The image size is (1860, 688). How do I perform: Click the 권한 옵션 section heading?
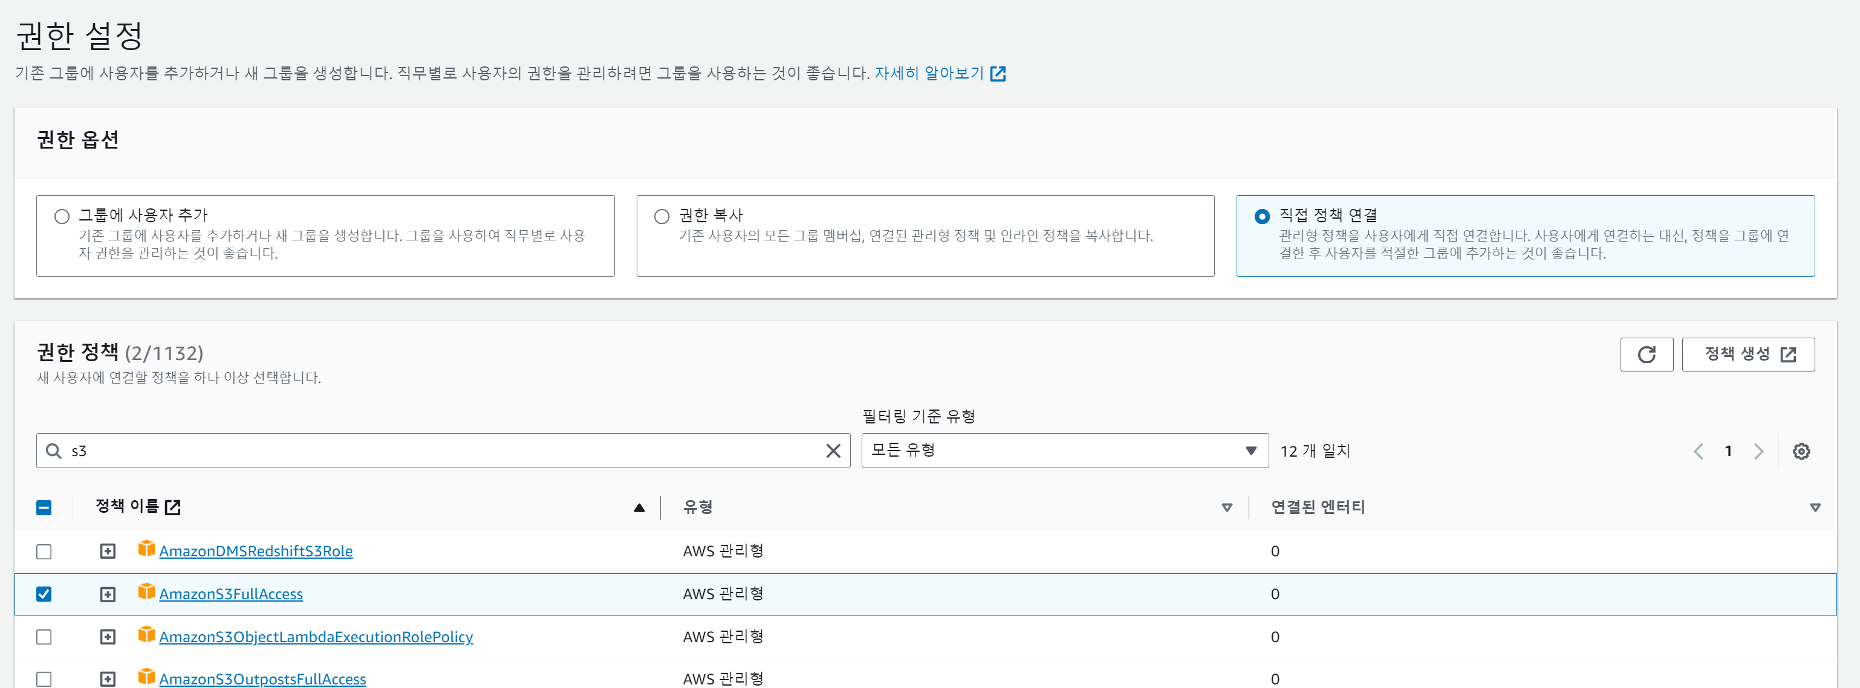click(x=78, y=140)
